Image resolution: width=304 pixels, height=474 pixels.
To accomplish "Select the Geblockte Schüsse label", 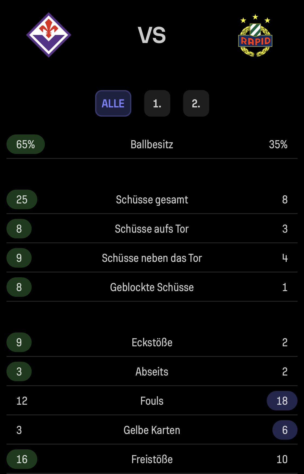I will pos(152,287).
